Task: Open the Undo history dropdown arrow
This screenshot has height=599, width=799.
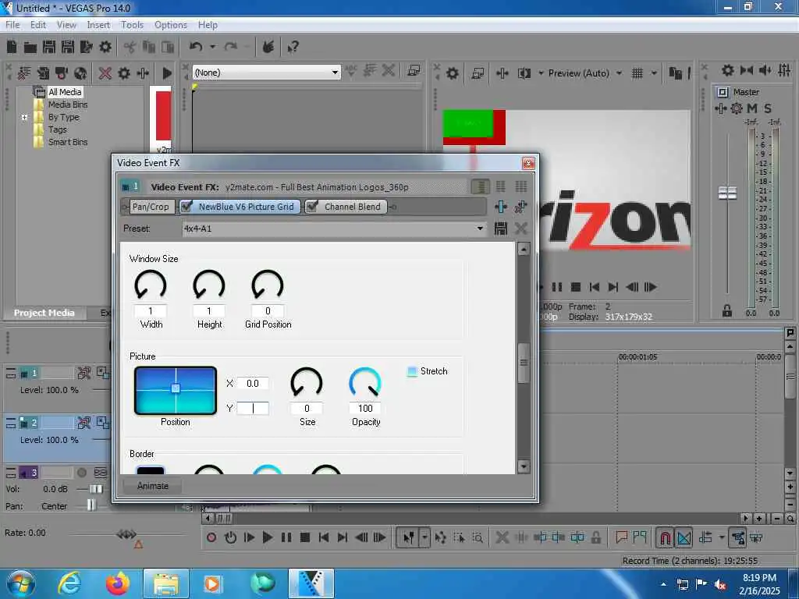Action: 212,47
